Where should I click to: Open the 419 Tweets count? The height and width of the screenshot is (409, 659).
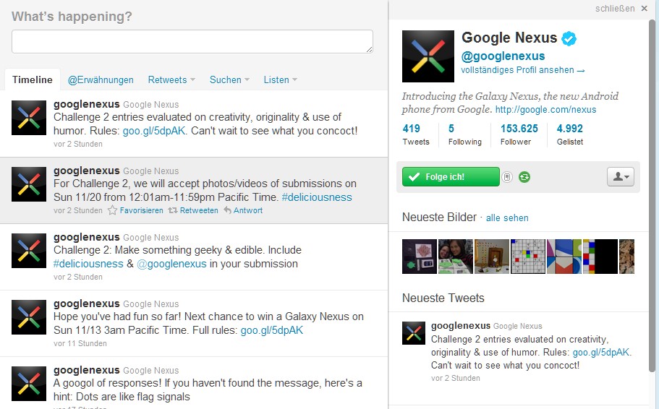[416, 135]
